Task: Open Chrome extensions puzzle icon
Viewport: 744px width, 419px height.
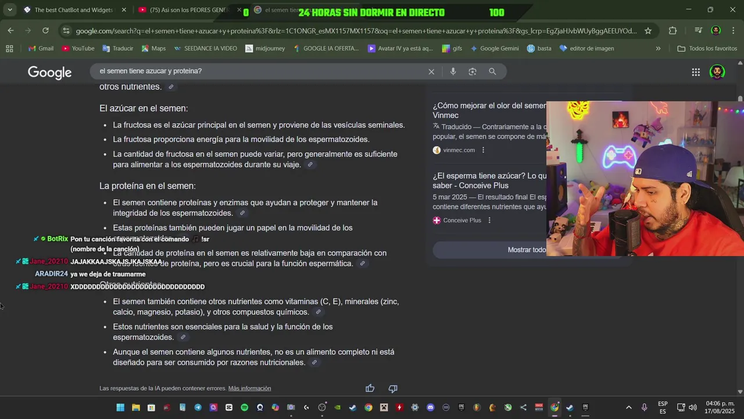Action: click(x=673, y=31)
